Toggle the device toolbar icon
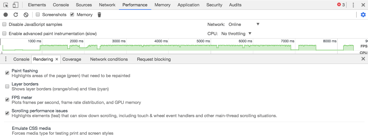Screen dimensions: 368x139 click(x=16, y=5)
